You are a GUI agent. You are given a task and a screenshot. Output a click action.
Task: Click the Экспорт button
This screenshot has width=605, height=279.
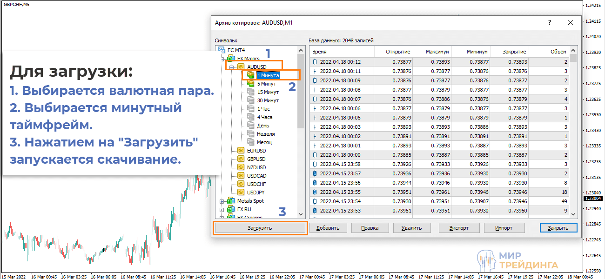pos(458,228)
